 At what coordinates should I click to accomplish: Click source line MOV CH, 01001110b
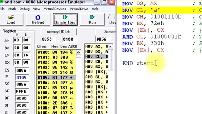click(152, 17)
